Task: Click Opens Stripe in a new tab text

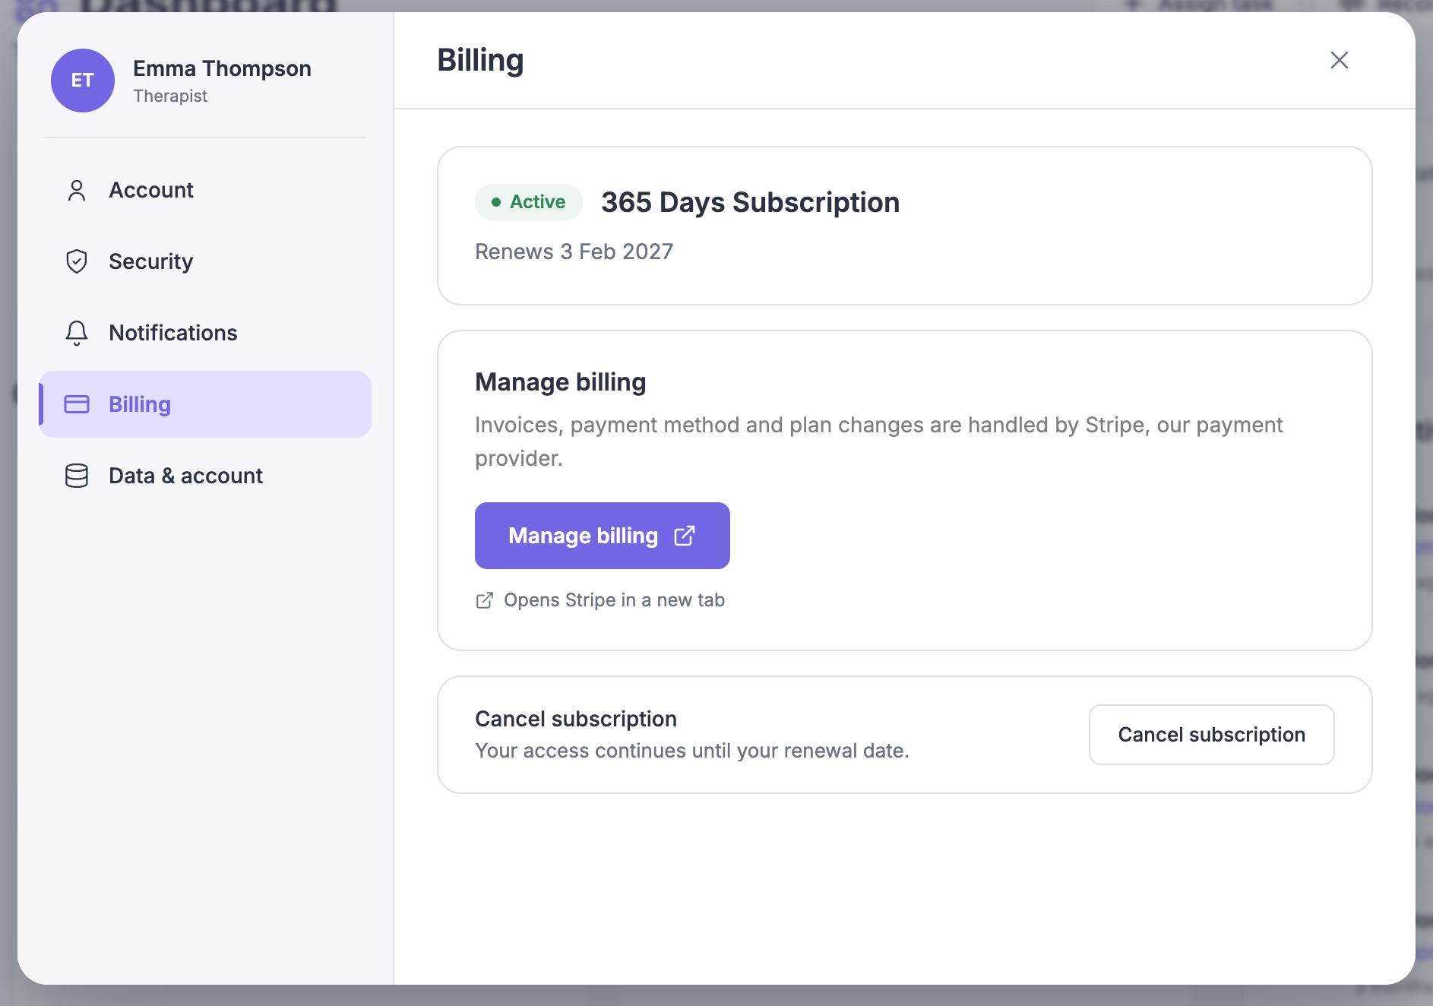Action: pyautogui.click(x=615, y=600)
